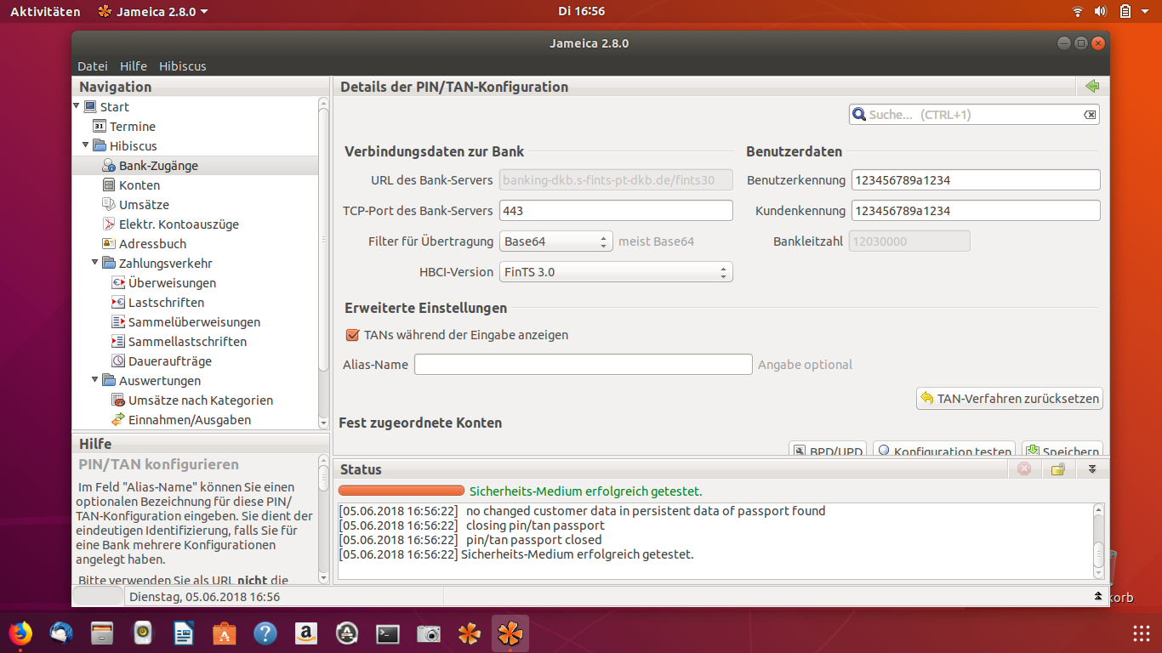Open the Hibiscus menu
The image size is (1162, 653).
pos(183,66)
